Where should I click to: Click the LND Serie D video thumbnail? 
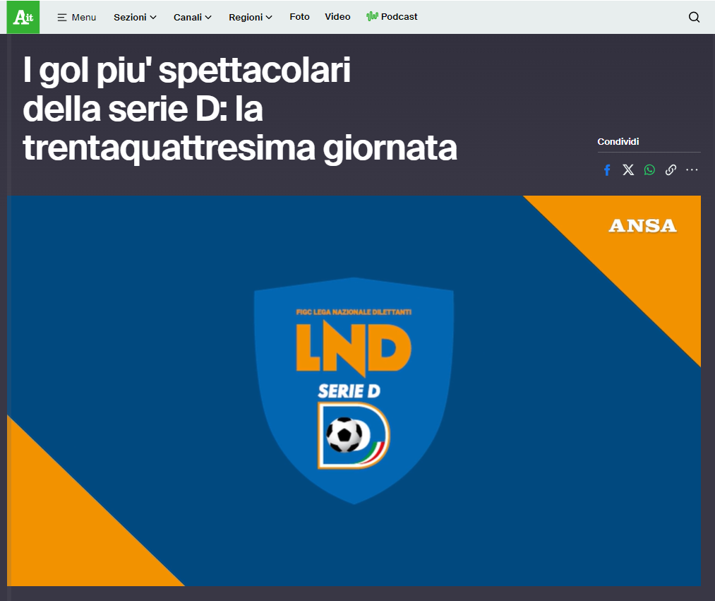point(354,391)
